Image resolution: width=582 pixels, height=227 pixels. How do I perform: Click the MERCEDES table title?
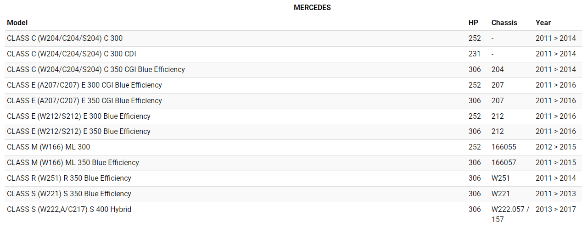click(312, 7)
